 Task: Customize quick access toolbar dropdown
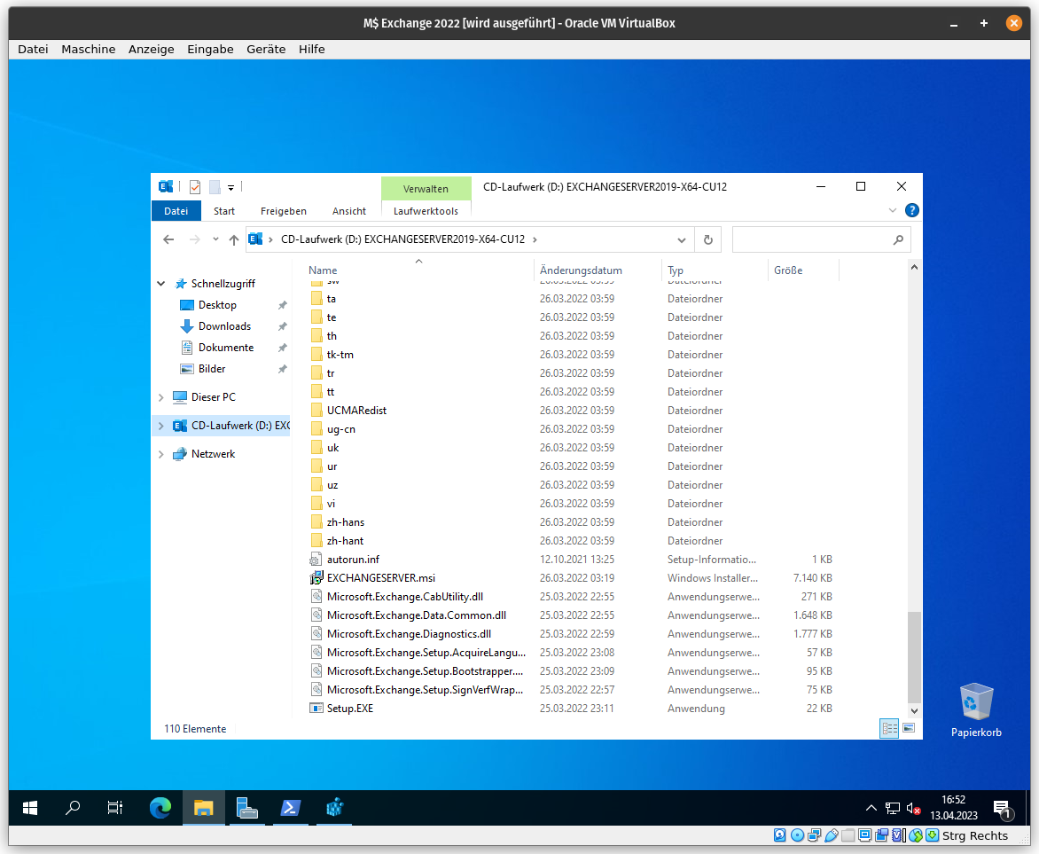[x=230, y=188]
